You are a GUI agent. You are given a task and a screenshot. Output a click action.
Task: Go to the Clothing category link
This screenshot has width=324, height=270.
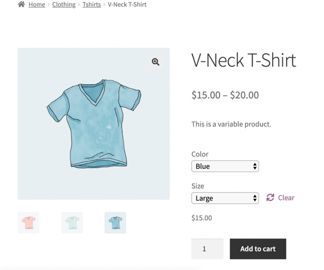pyautogui.click(x=64, y=4)
